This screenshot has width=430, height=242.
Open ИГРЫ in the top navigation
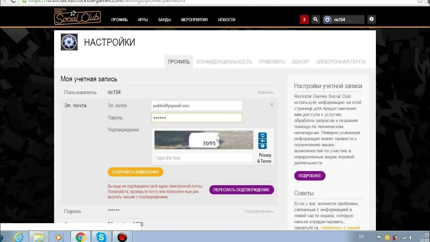[x=143, y=20]
